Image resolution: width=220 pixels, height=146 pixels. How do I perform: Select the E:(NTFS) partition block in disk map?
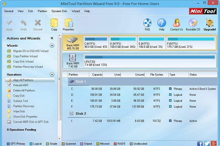pyautogui.click(x=152, y=43)
